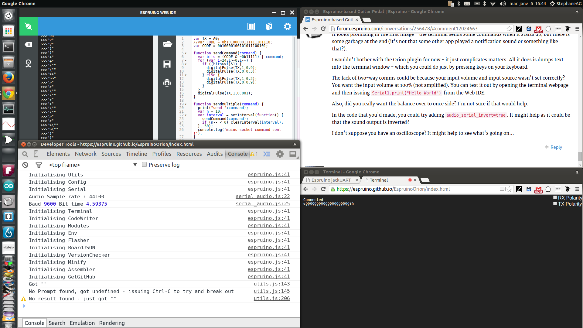Open the Resources tab in DevTools
The image size is (583, 328).
coord(189,154)
